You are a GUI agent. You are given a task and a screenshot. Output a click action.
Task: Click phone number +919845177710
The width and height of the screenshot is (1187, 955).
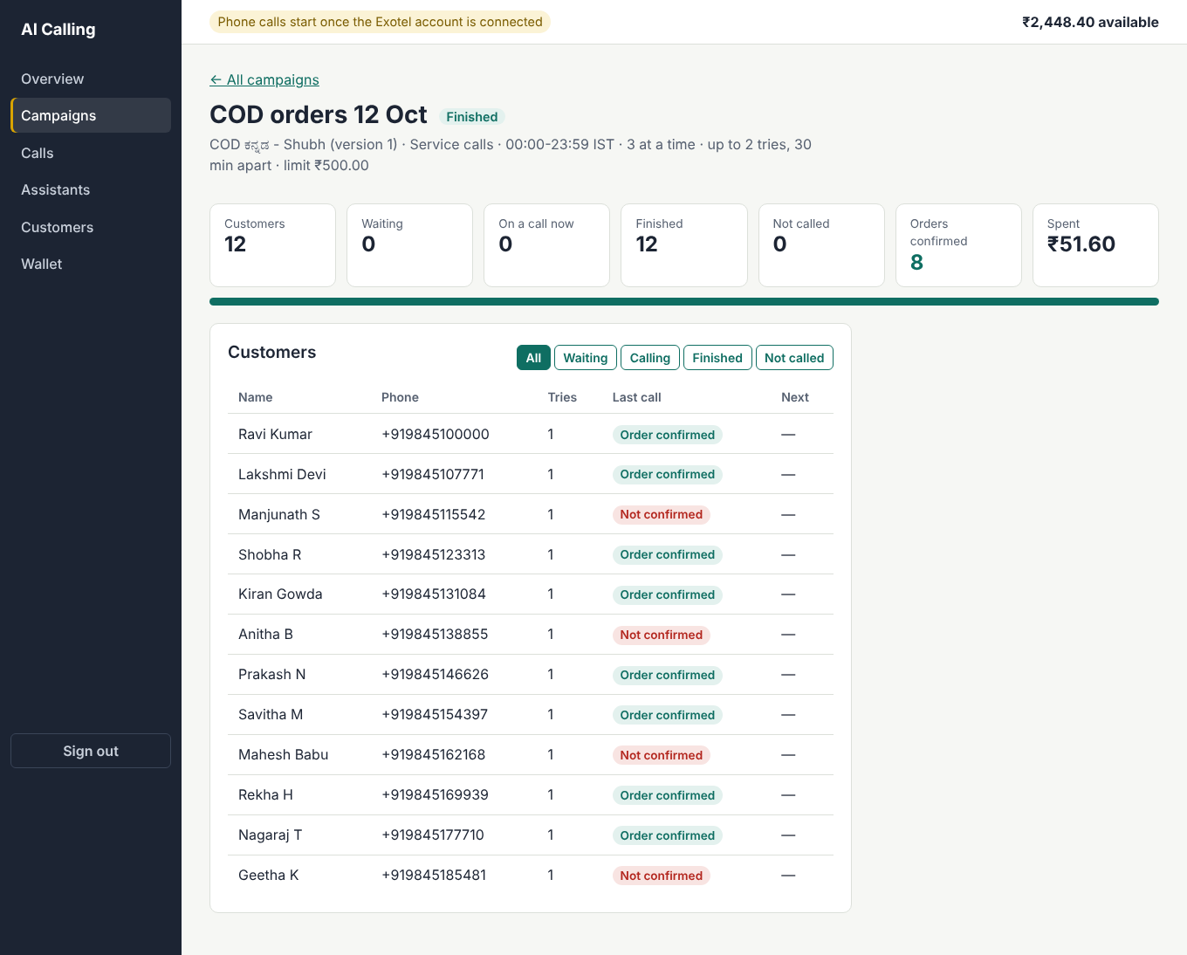tap(433, 835)
